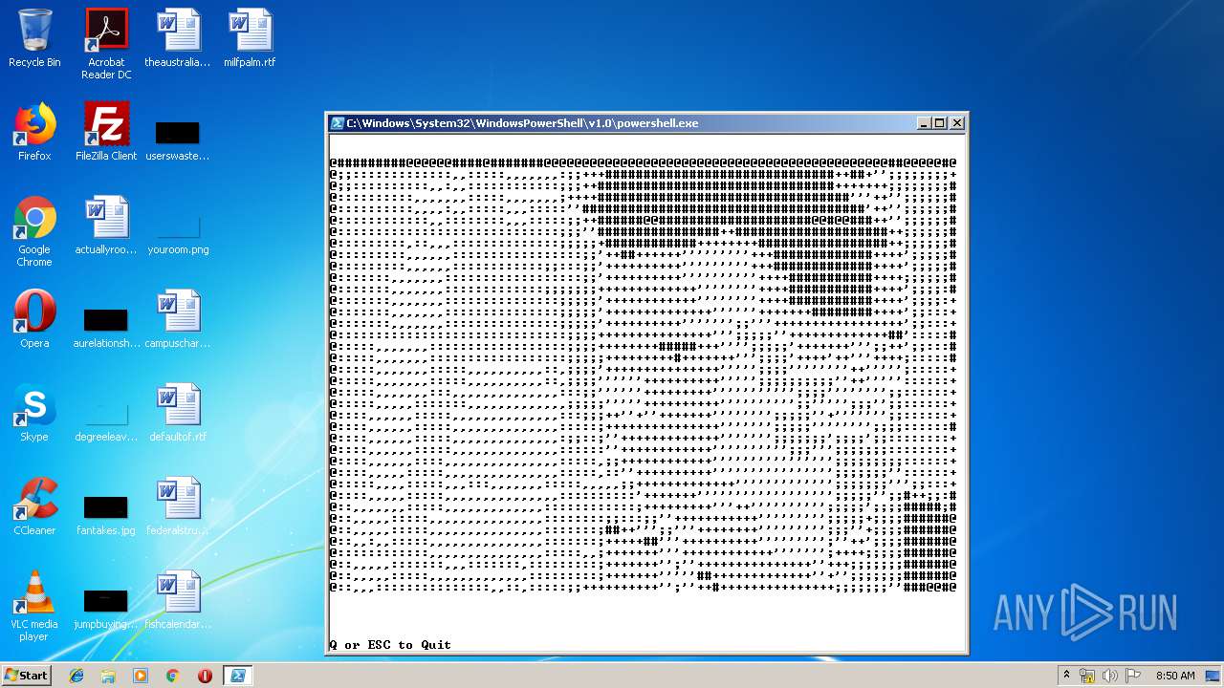Launch Windows Media Player from taskbar
Viewport: 1224px width, 688px height.
point(141,676)
